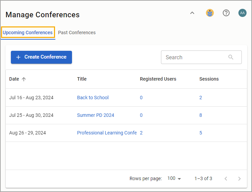Select the Jul 16 - Aug 23, 2024 date cell
This screenshot has width=252, height=192.
31,98
